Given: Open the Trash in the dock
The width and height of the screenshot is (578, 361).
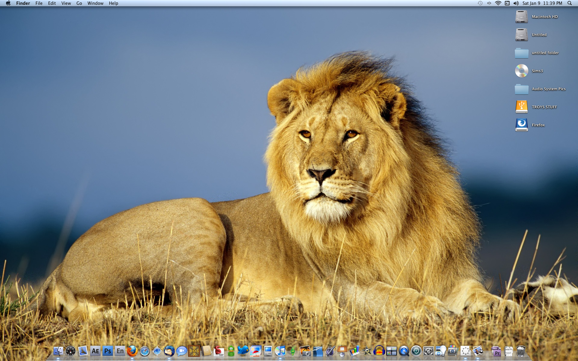Looking at the screenshot, I should click(x=521, y=351).
